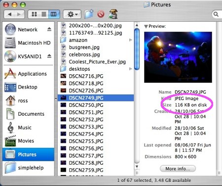Open the Action gear dropdown menu
The image size is (222, 186).
tap(72, 14)
